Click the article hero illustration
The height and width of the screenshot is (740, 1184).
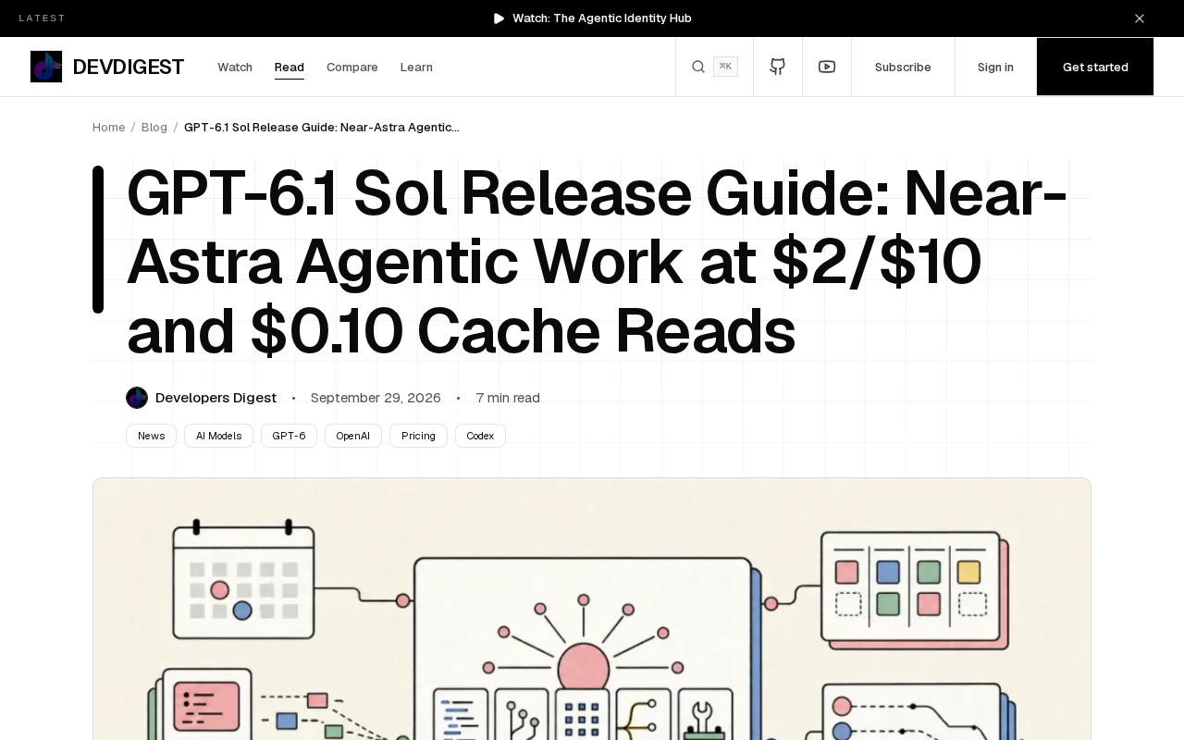592,609
